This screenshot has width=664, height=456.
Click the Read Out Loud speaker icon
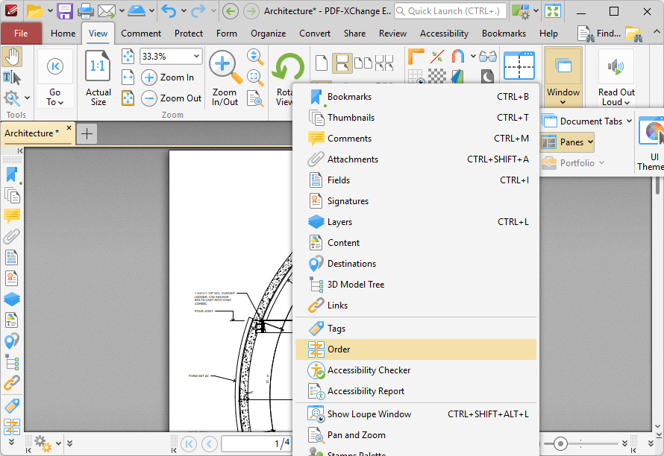coord(616,67)
